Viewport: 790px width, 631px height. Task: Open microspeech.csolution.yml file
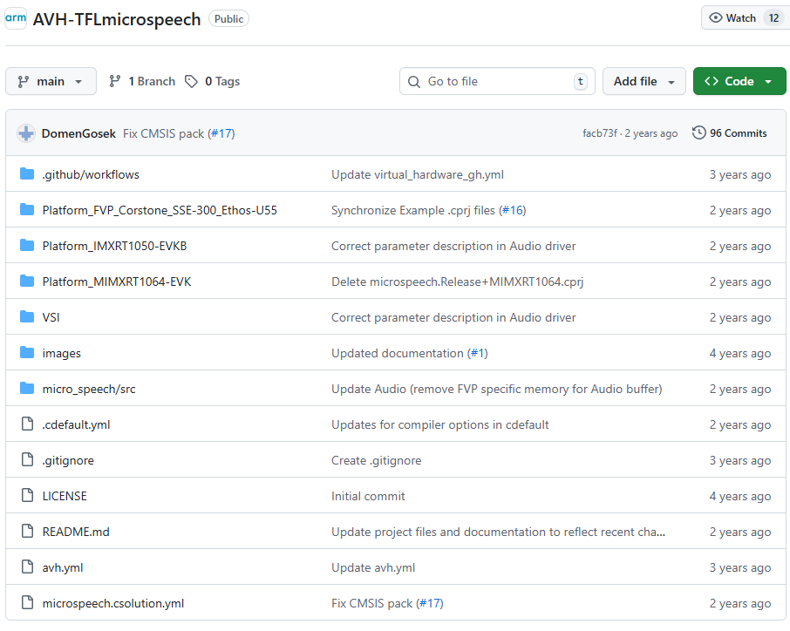coord(113,603)
